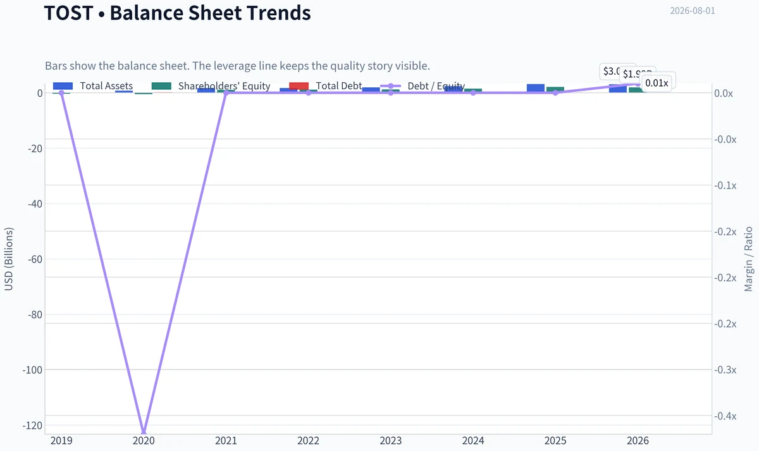Toggle the Debt / Equity legend entry
The width and height of the screenshot is (759, 451).
point(422,86)
